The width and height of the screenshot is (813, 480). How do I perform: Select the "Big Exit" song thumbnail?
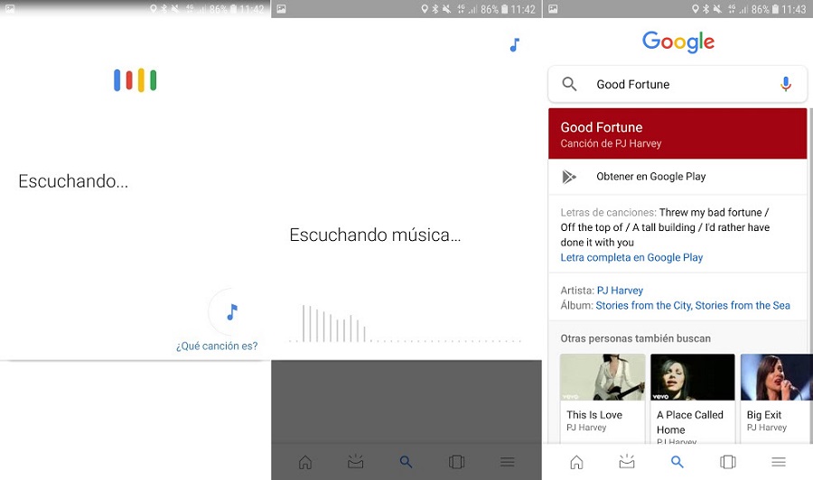774,377
